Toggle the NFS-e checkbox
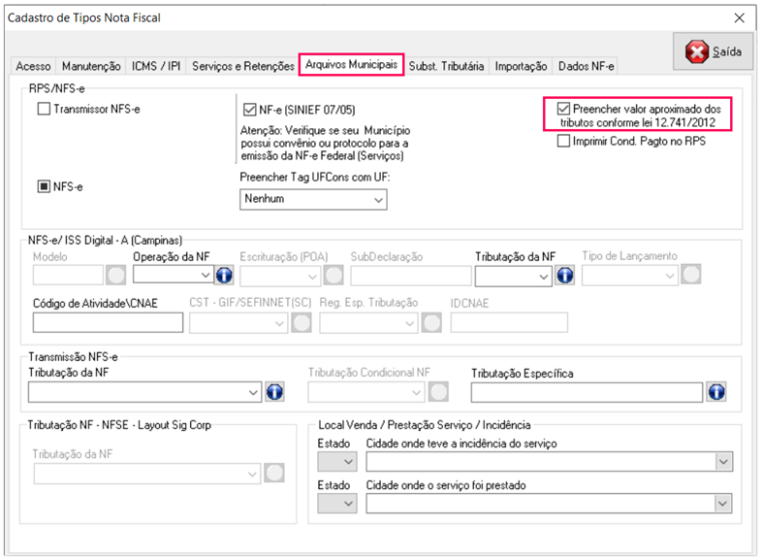This screenshot has width=762, height=560. [x=44, y=186]
